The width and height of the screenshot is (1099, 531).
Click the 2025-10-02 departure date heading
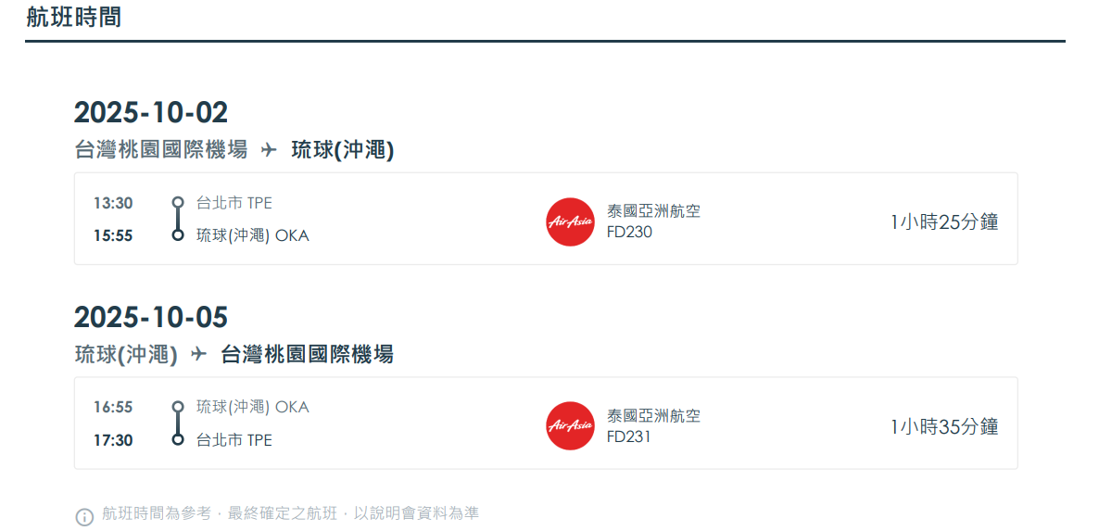150,112
